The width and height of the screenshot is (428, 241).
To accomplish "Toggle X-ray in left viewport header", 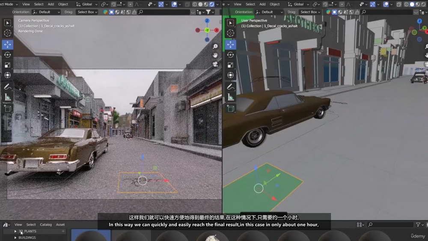I will [187, 4].
